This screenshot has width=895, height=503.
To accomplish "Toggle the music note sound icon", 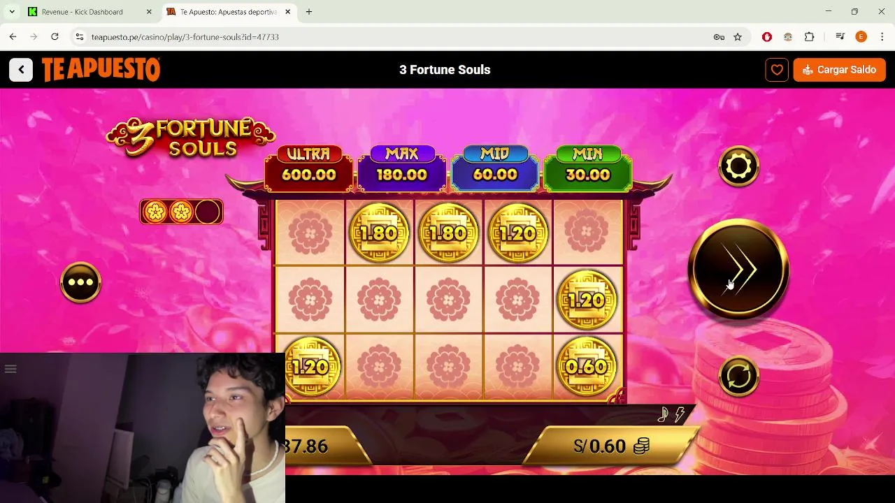I will pos(664,415).
